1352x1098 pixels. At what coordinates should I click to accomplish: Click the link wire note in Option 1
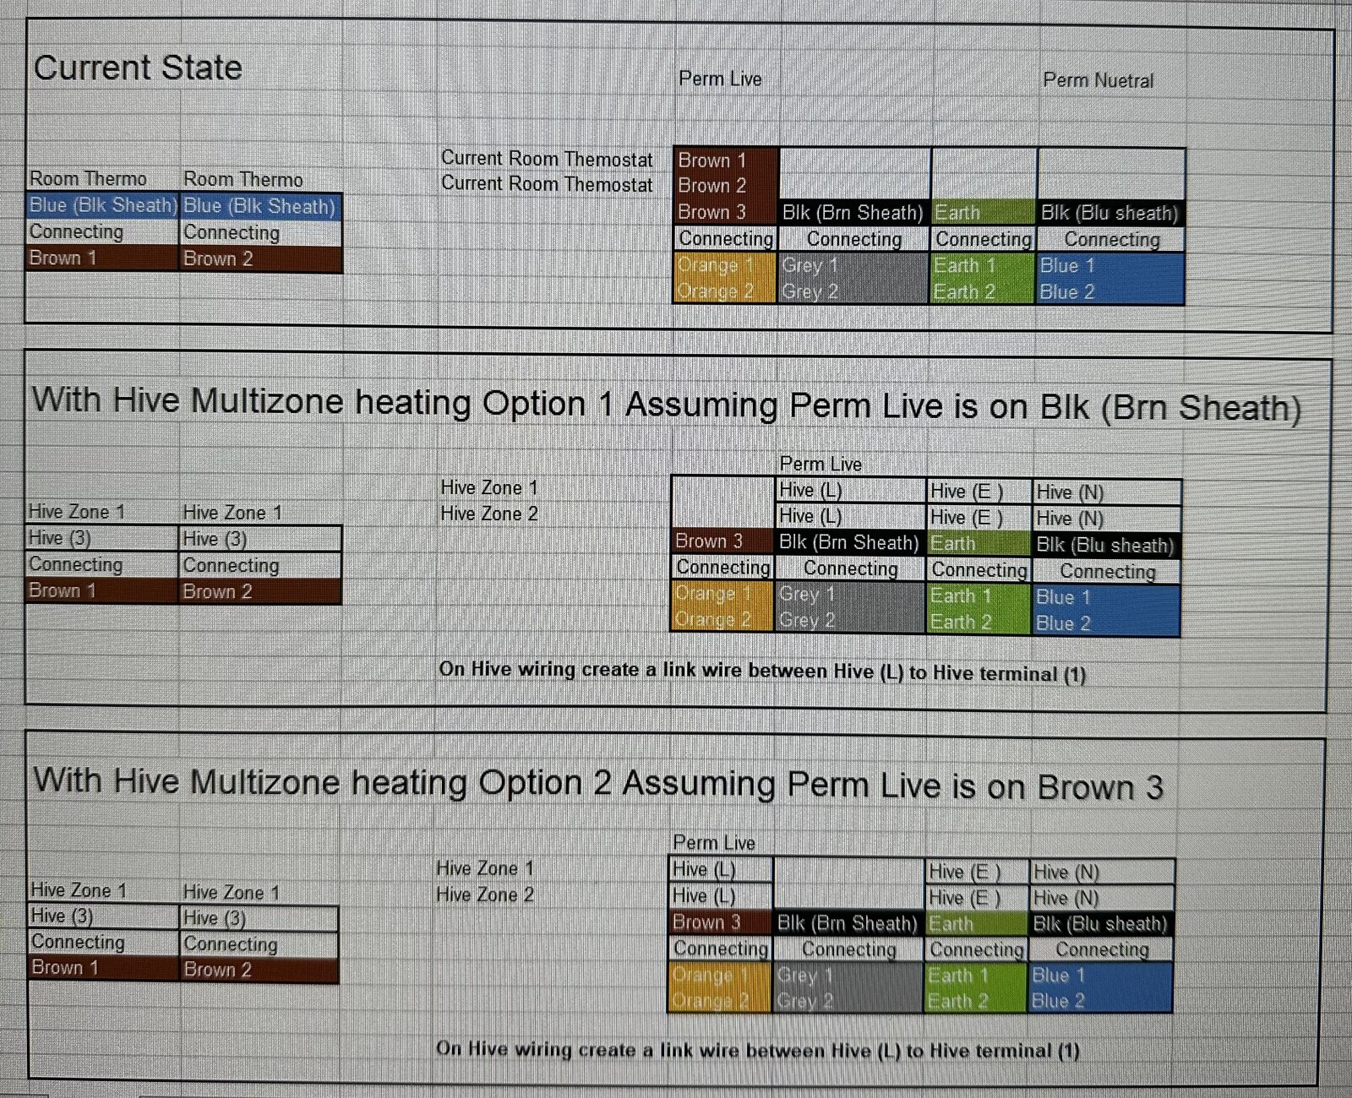[761, 671]
